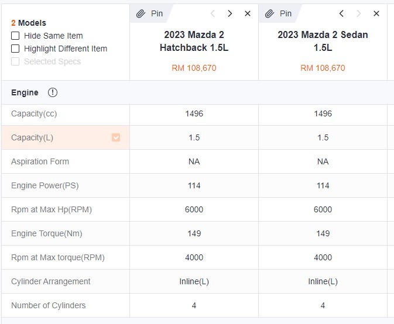Enable the Highlight Different Item checkbox
Viewport: 394px width, 324px height.
coord(15,49)
